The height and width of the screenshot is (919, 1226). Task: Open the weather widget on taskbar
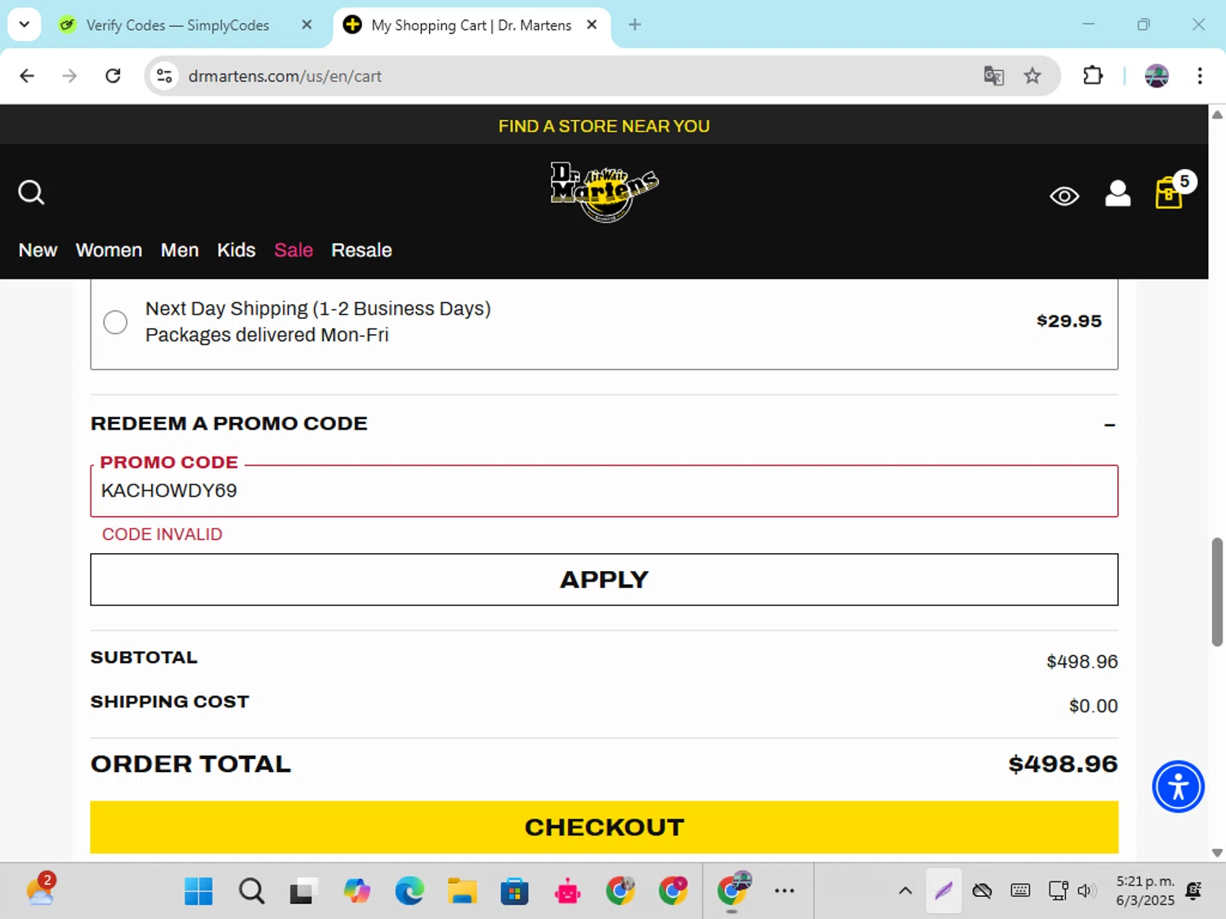tap(41, 889)
